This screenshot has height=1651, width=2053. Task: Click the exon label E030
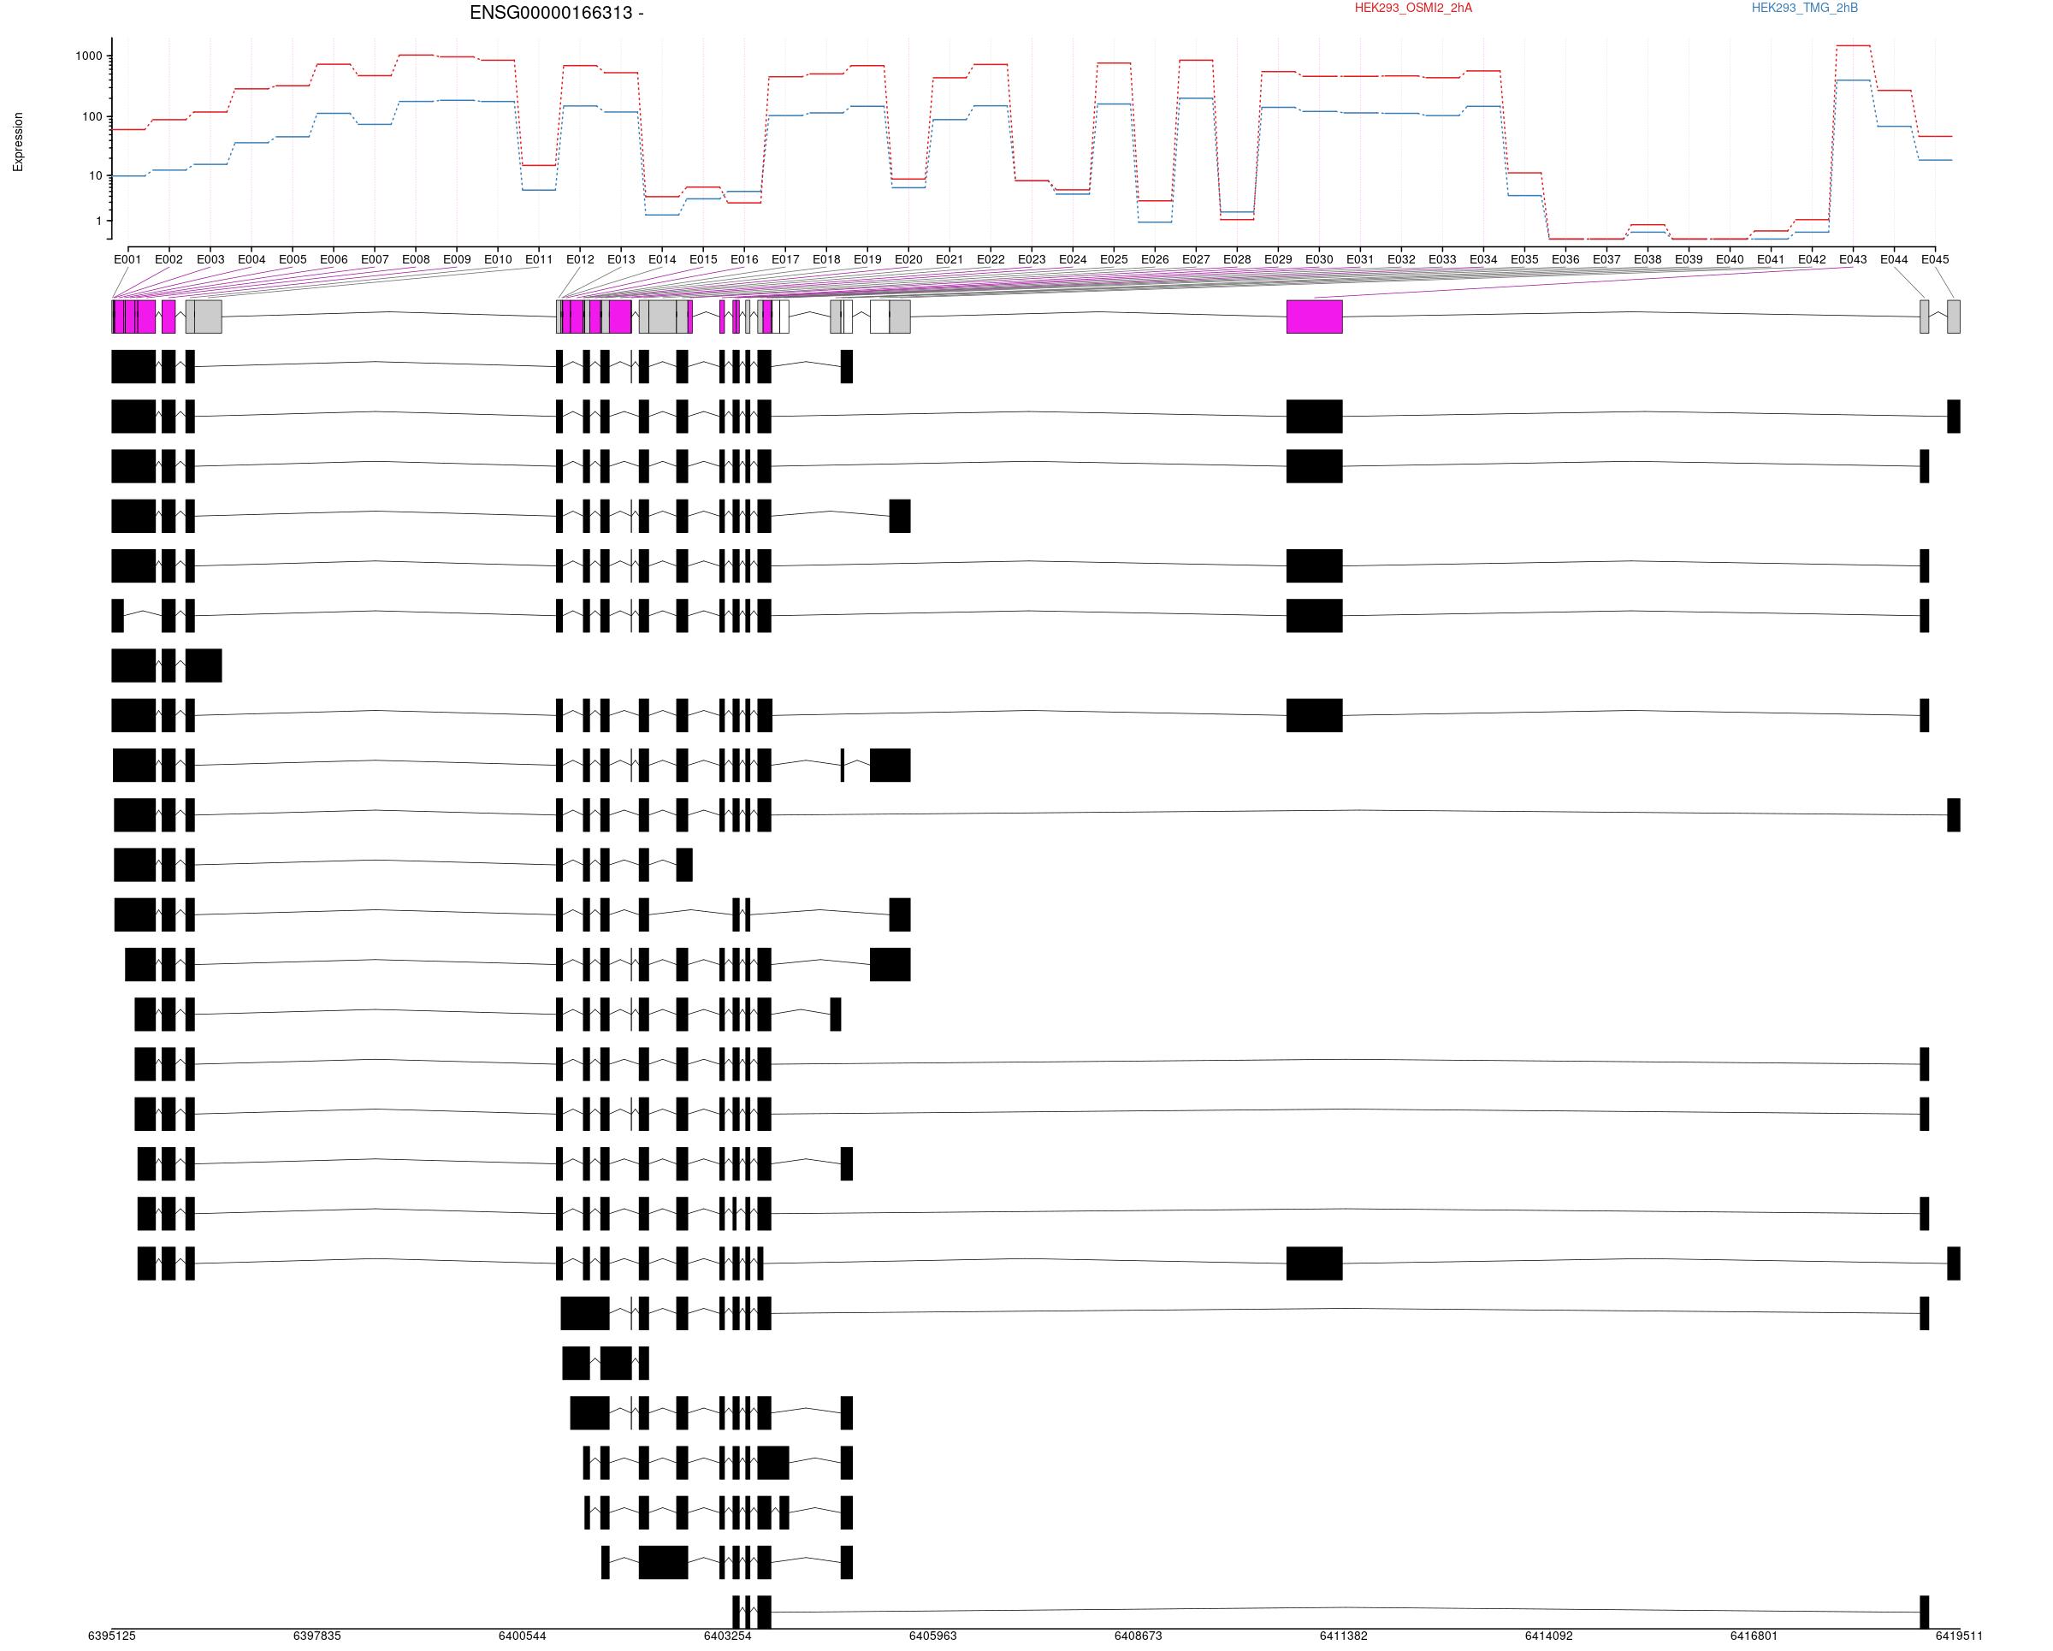[1319, 259]
